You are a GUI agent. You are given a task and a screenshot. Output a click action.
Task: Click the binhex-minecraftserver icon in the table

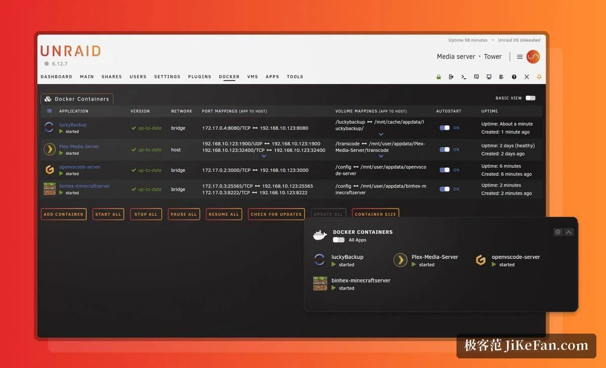[49, 189]
